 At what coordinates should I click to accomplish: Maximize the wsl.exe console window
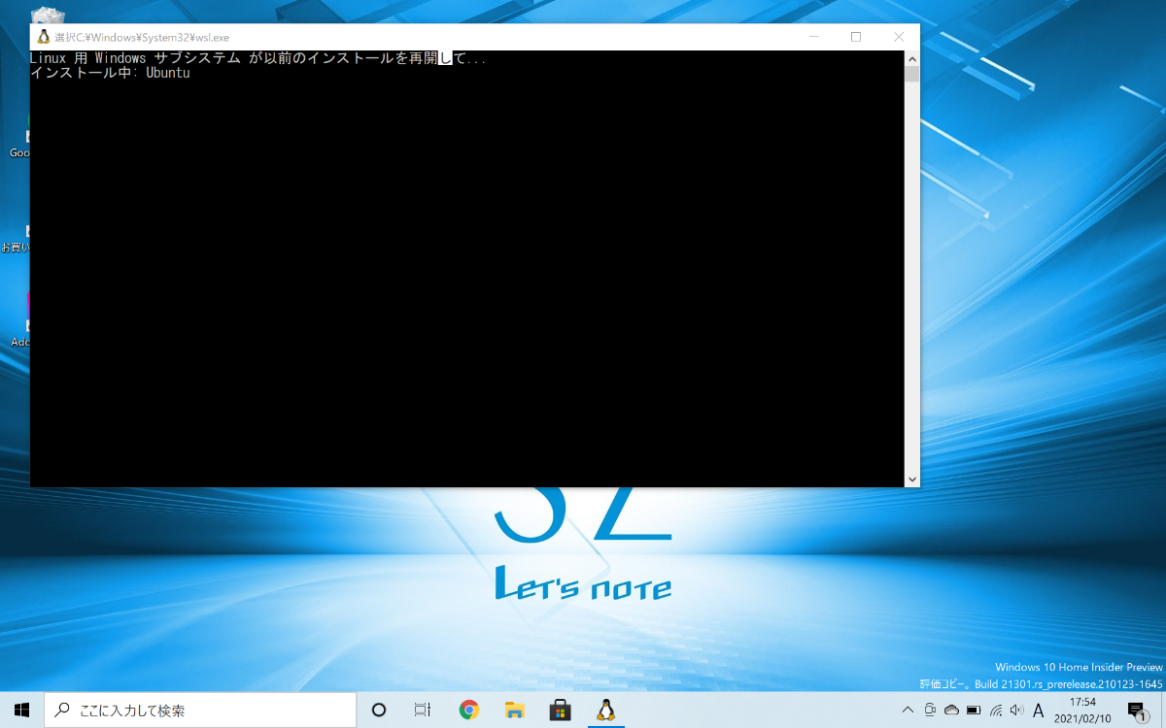(x=856, y=37)
